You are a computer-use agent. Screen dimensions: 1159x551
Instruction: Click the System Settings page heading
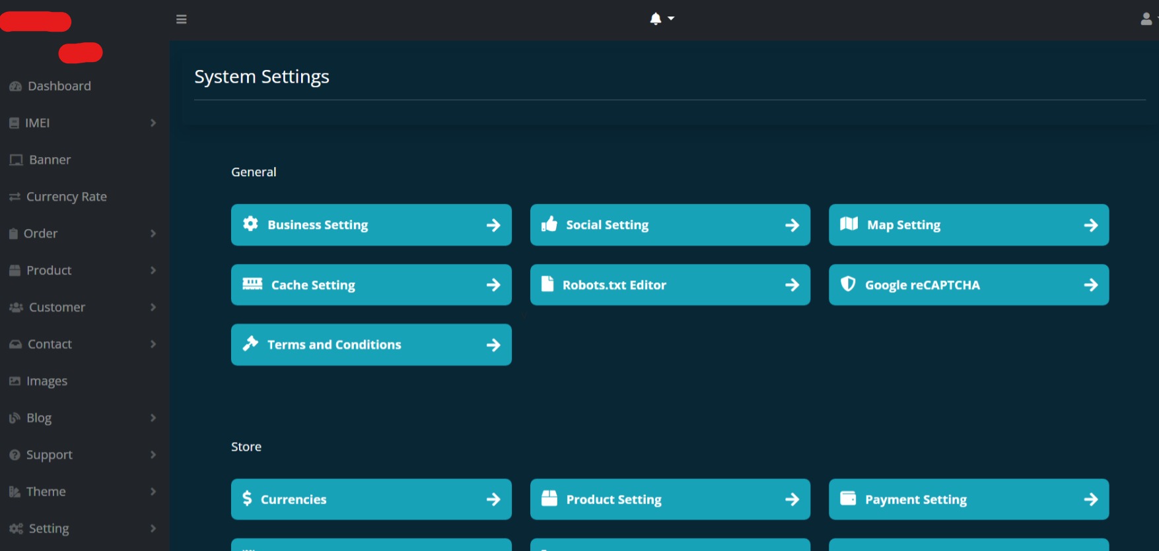point(262,77)
